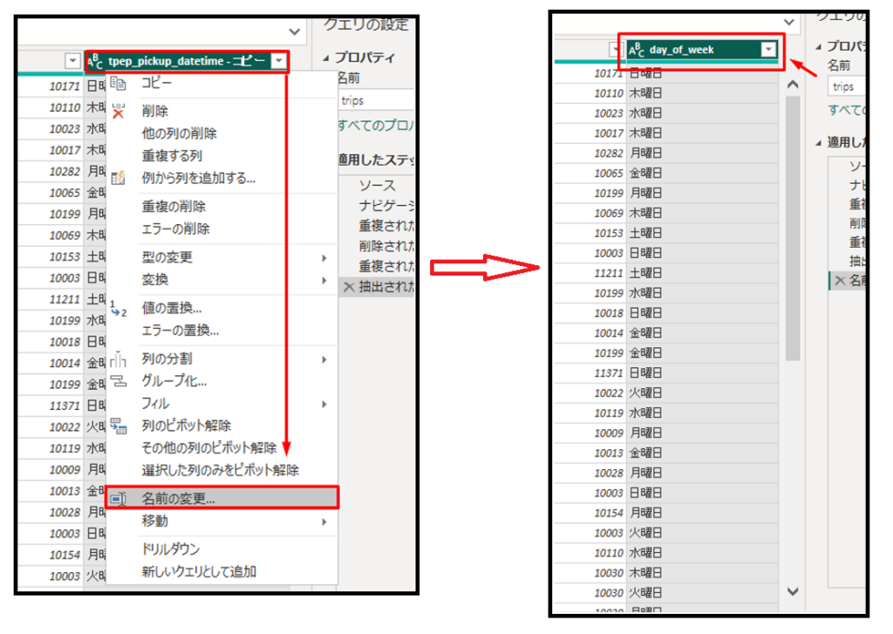Click the red X icon beside 削除

[118, 111]
